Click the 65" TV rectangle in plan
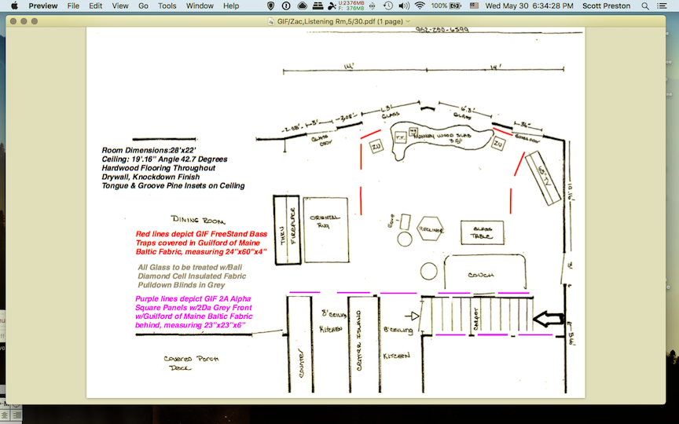This screenshot has width=679, height=424. pyautogui.click(x=543, y=177)
